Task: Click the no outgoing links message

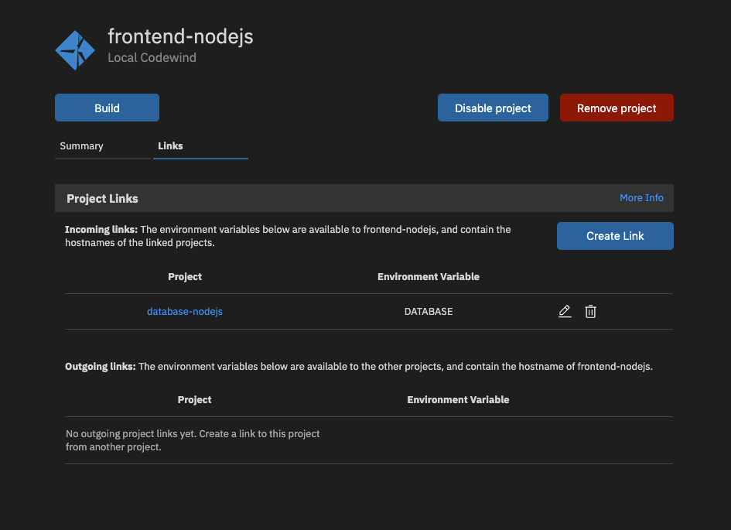Action: 192,440
